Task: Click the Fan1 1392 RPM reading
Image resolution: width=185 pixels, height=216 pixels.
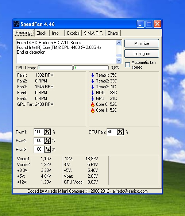Action: click(x=35, y=75)
